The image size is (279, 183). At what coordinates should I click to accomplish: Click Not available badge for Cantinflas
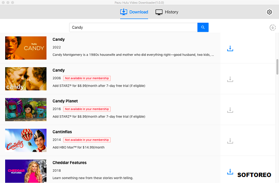[x=87, y=140]
